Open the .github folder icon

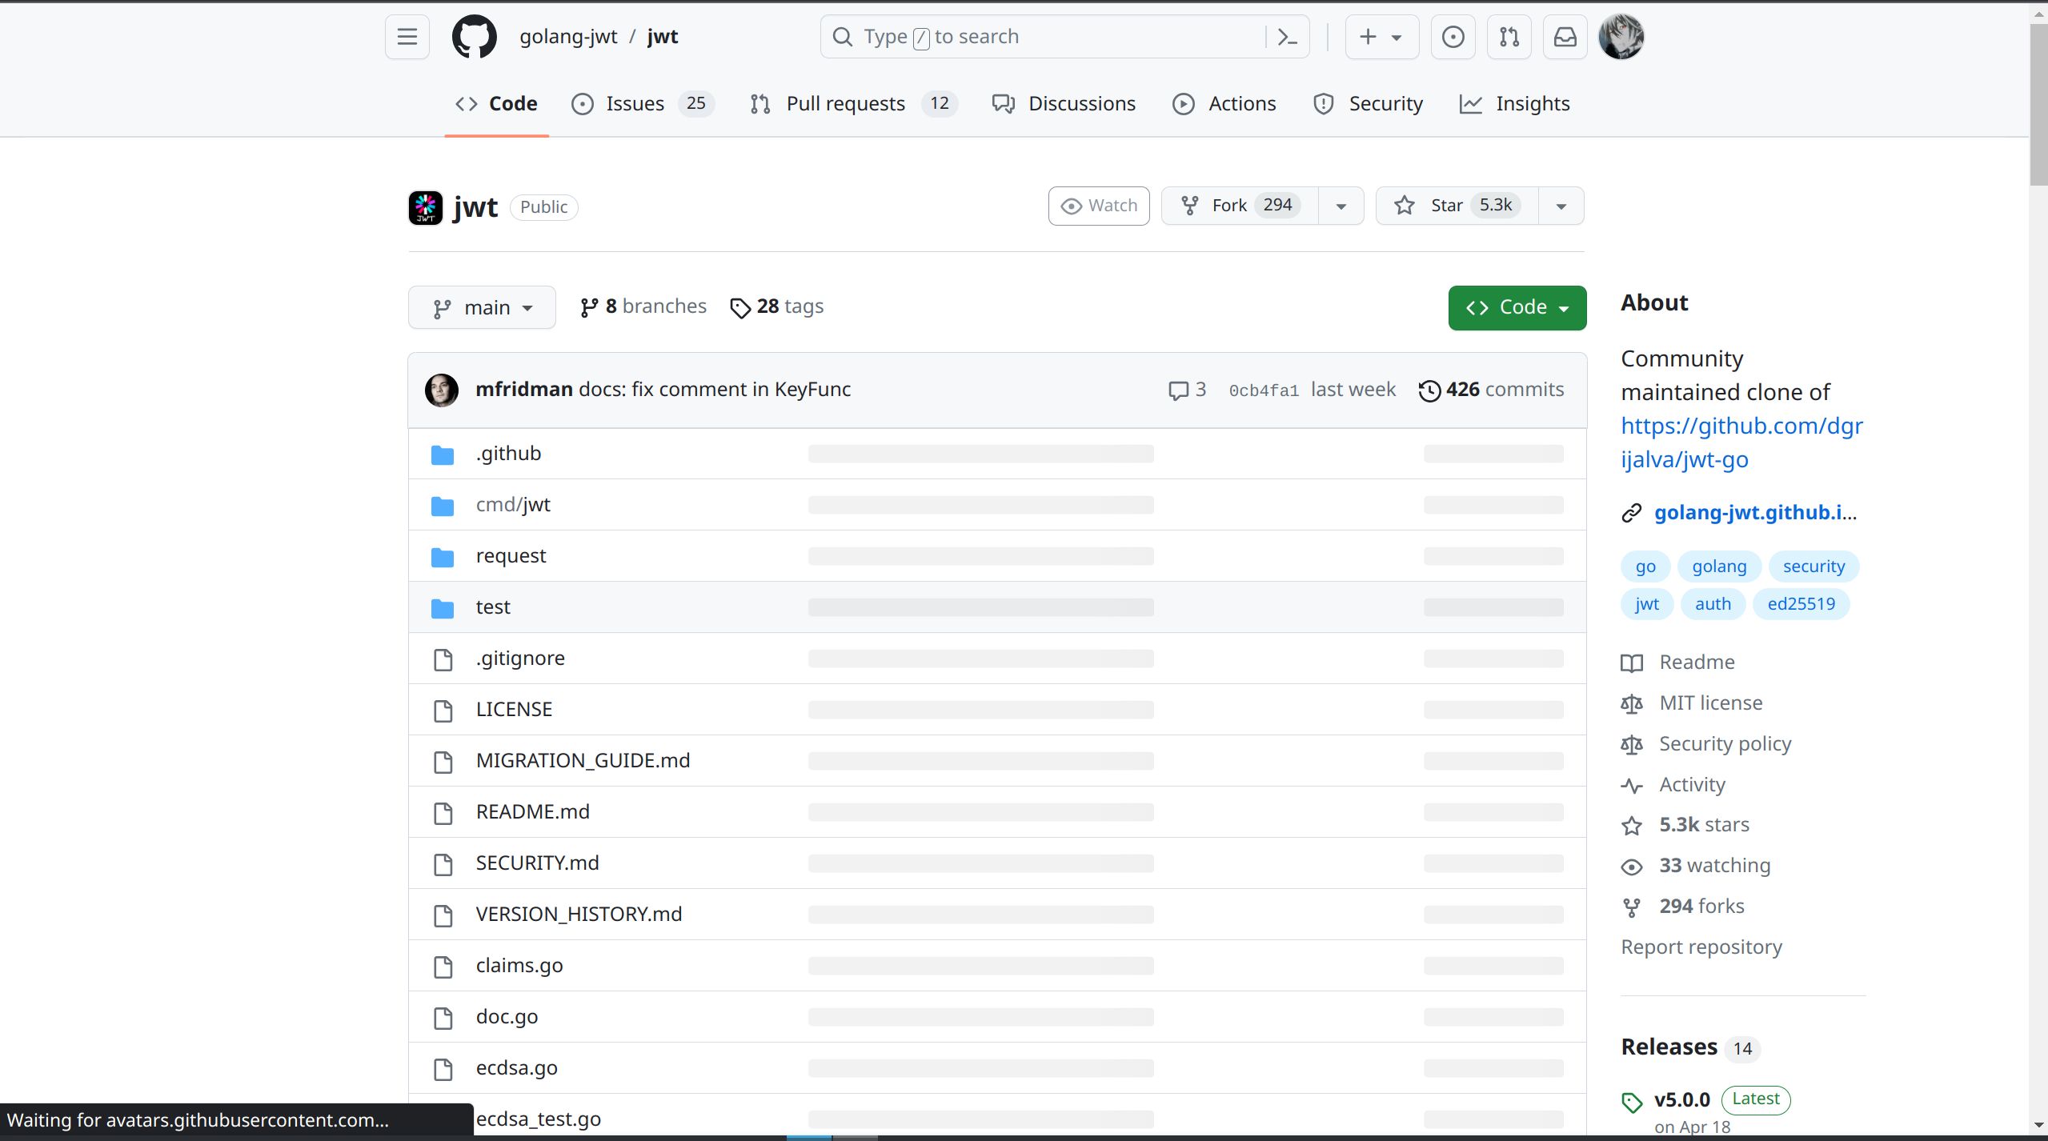[x=443, y=454]
